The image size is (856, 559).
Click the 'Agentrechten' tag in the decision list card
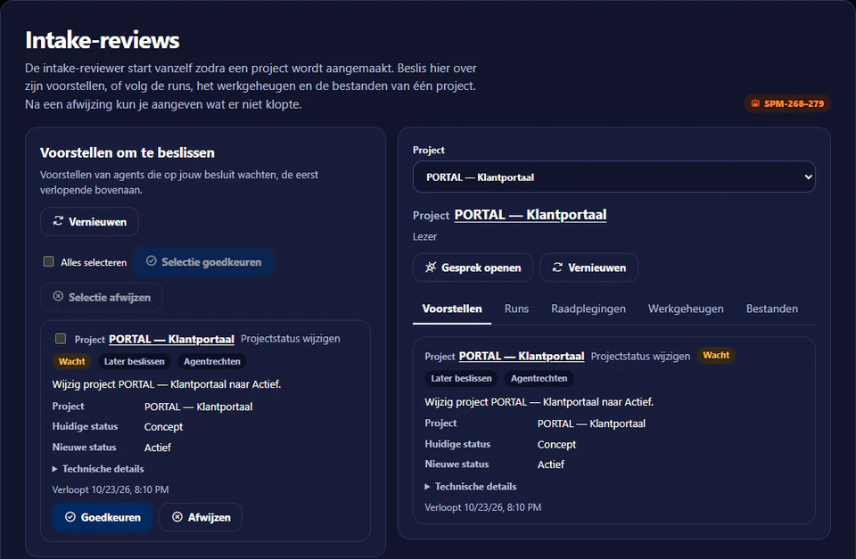(212, 361)
